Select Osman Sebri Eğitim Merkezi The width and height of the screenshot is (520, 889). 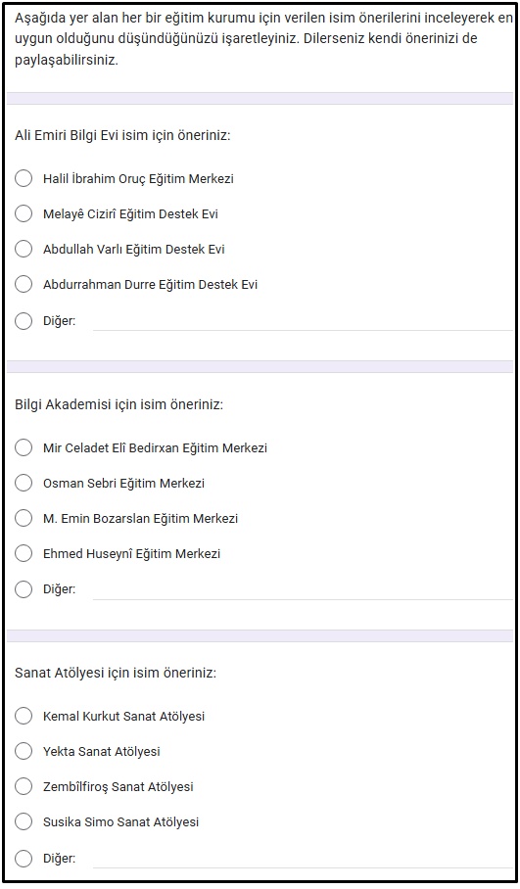tap(24, 483)
